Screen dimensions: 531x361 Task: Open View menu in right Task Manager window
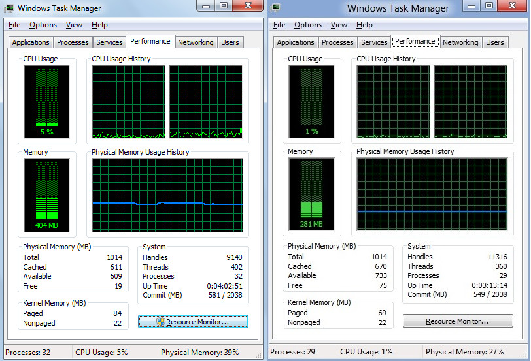pyautogui.click(x=339, y=25)
